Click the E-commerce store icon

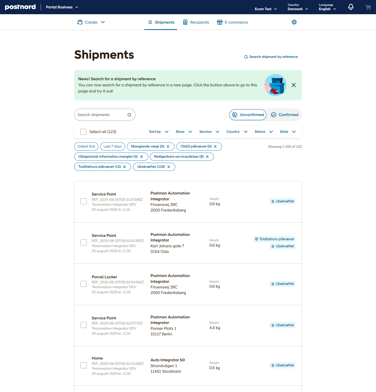click(x=220, y=22)
